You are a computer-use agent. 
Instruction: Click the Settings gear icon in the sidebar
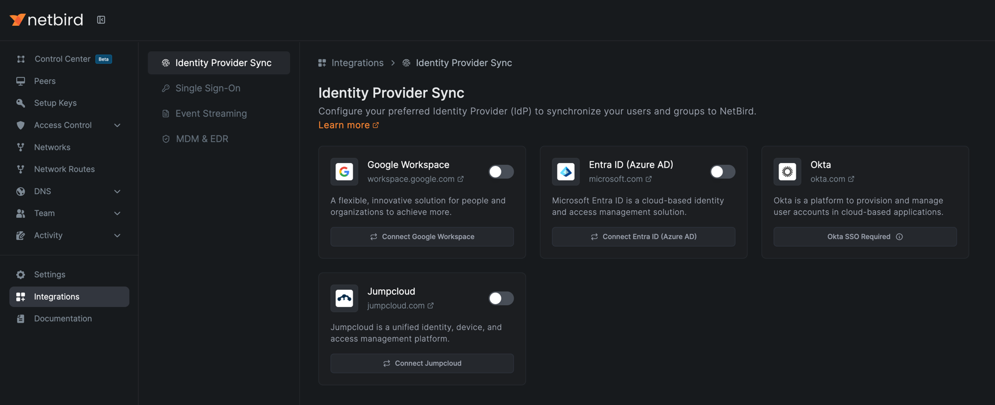click(21, 275)
